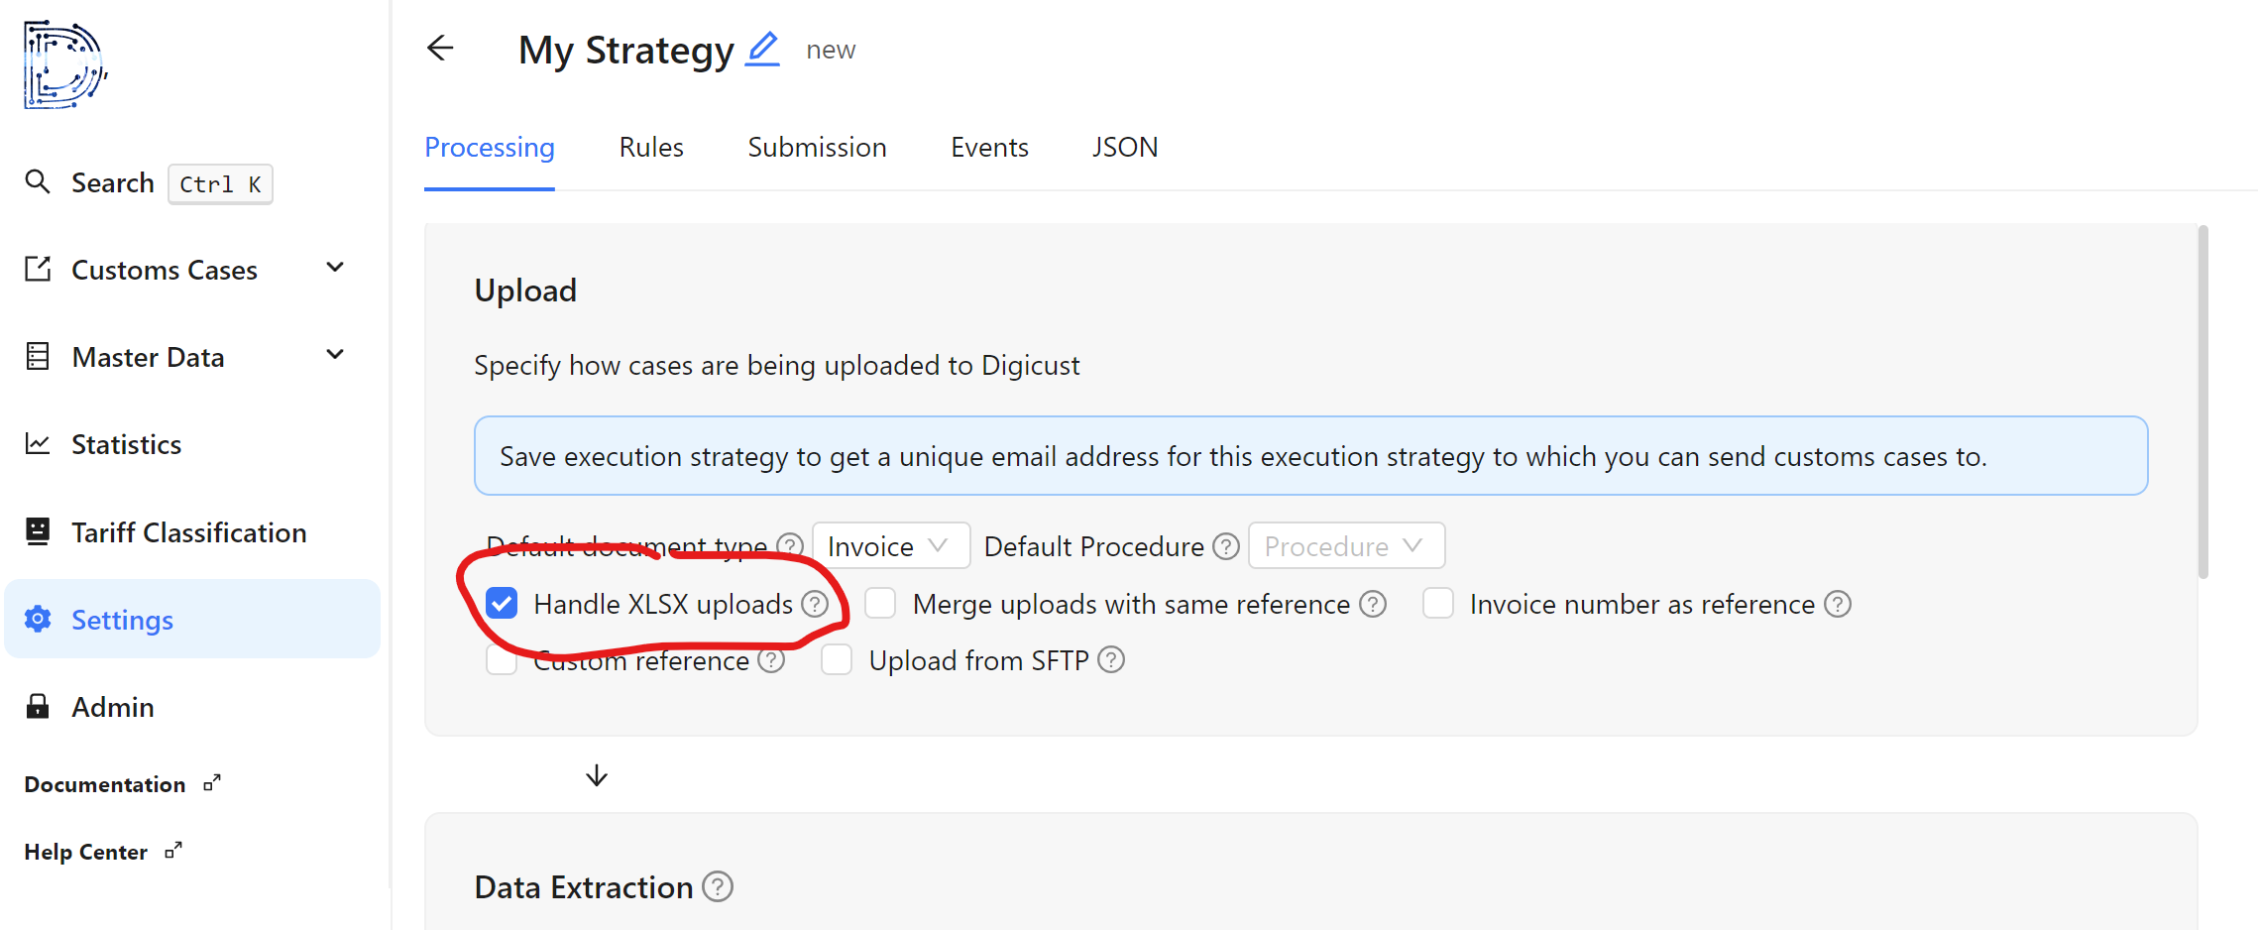Click help icon next to Default Procedure

click(x=1226, y=546)
